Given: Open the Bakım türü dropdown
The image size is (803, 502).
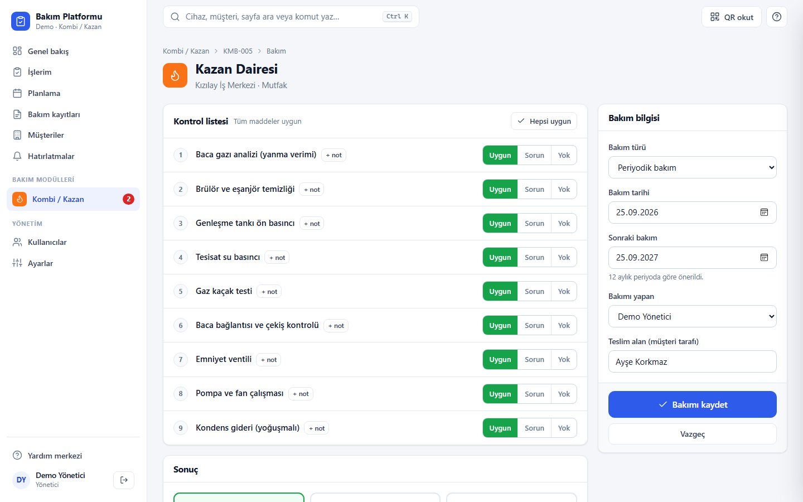Looking at the screenshot, I should (693, 167).
